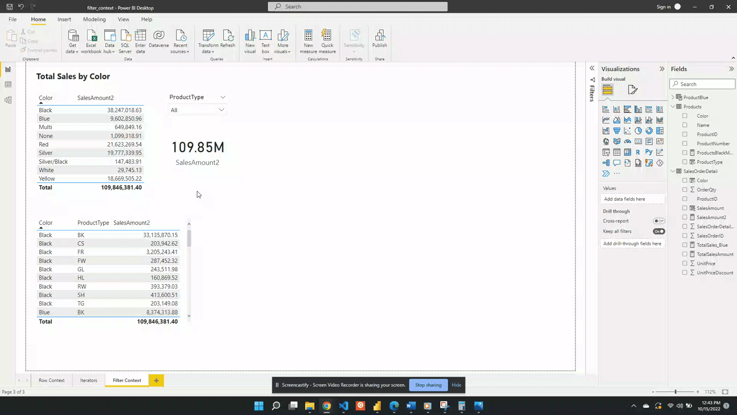The width and height of the screenshot is (737, 415).
Task: Insert a Text box from ribbon
Action: pos(265,36)
